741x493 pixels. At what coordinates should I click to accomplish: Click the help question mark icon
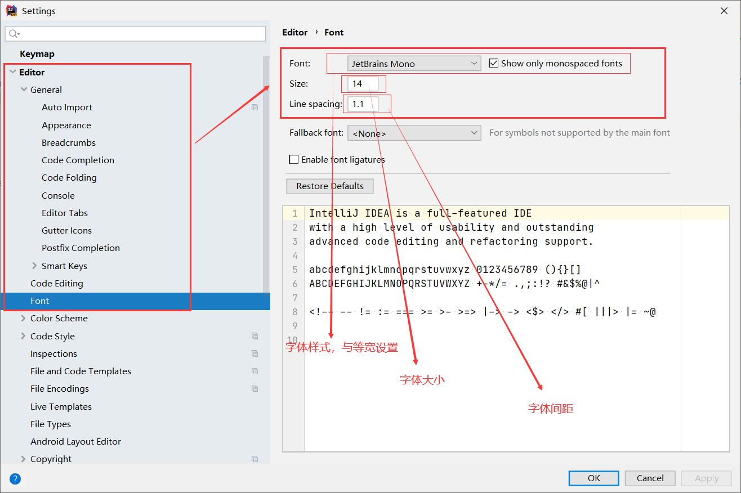pyautogui.click(x=15, y=479)
